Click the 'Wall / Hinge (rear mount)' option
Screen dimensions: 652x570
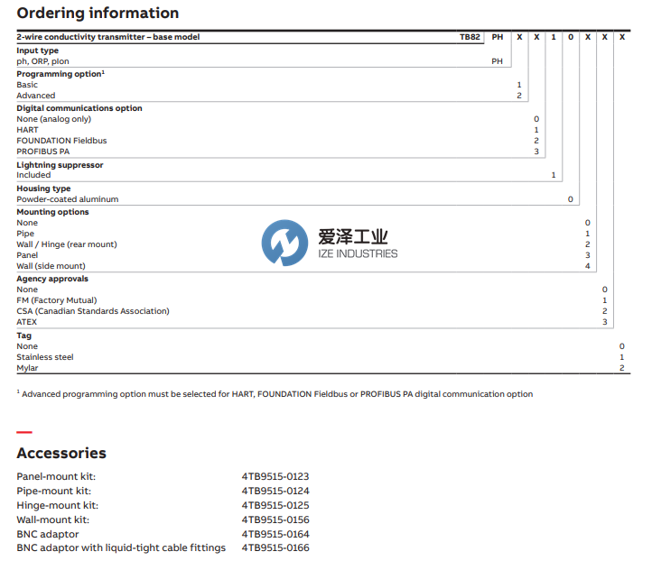67,244
